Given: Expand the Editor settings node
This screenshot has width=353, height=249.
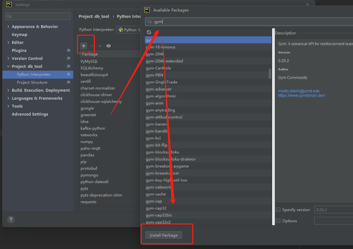Looking at the screenshot, I should [x=8, y=43].
